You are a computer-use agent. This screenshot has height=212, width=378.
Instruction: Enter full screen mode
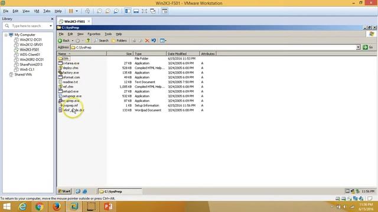pos(144,11)
